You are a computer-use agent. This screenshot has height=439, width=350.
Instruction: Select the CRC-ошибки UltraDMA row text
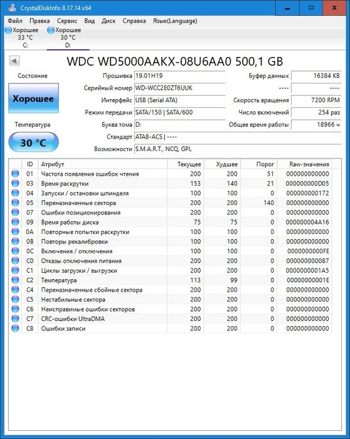pos(73,319)
